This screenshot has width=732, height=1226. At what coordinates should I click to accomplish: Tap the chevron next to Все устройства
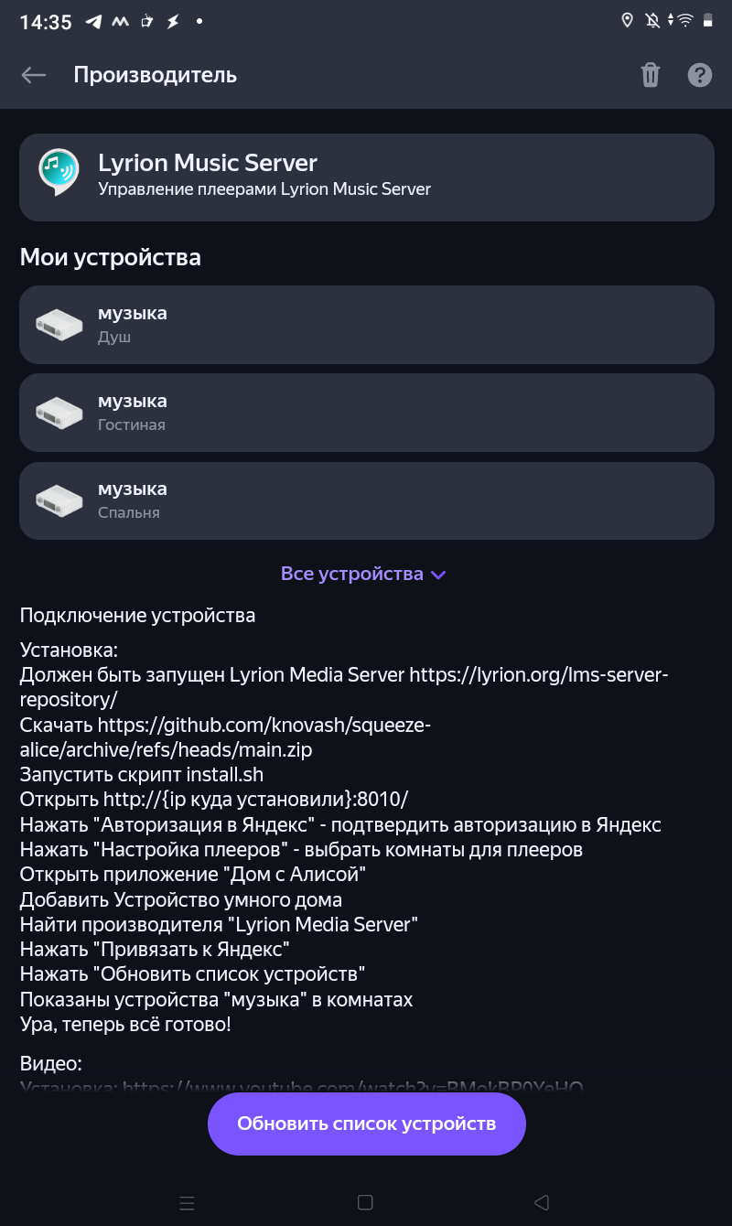(438, 575)
